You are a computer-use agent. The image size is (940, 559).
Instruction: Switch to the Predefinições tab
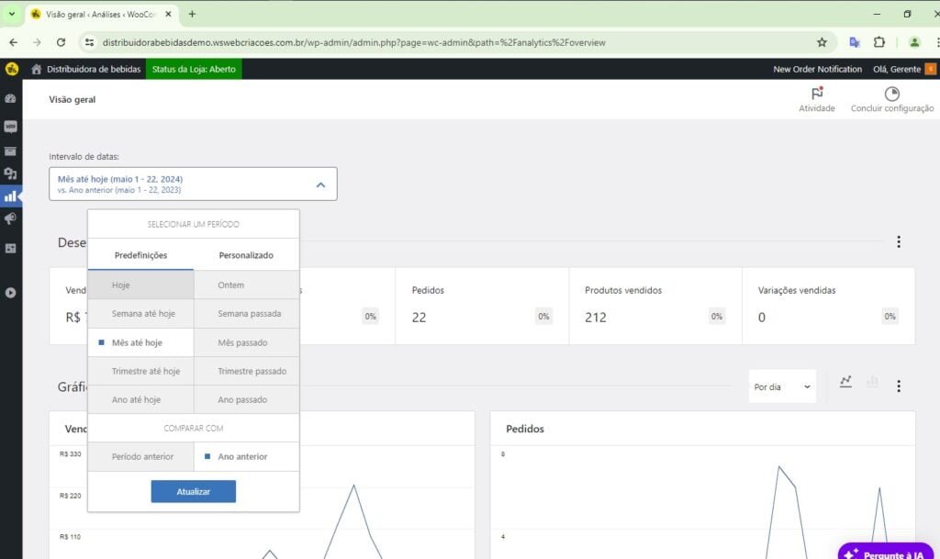pos(140,255)
